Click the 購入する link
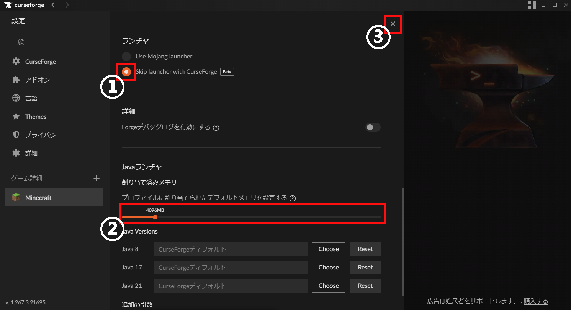This screenshot has height=310, width=571. (x=536, y=301)
